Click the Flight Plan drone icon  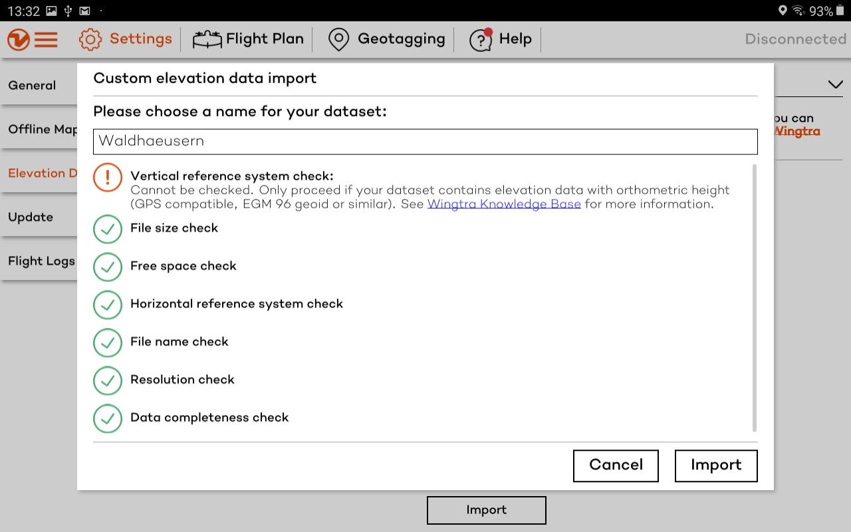point(207,40)
